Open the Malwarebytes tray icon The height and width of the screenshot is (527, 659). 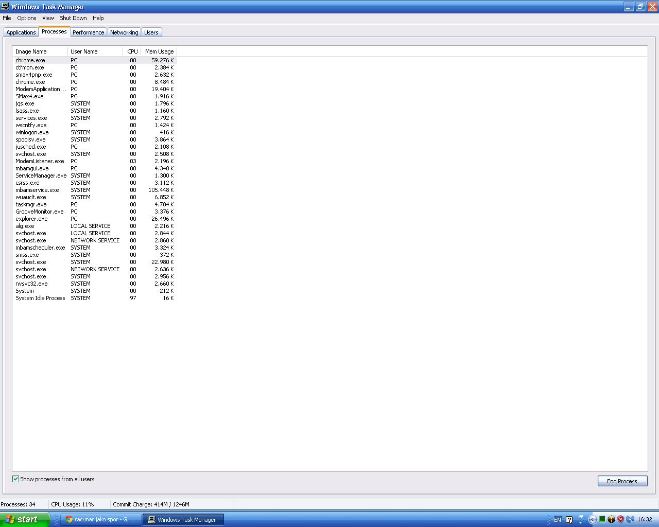[630, 520]
